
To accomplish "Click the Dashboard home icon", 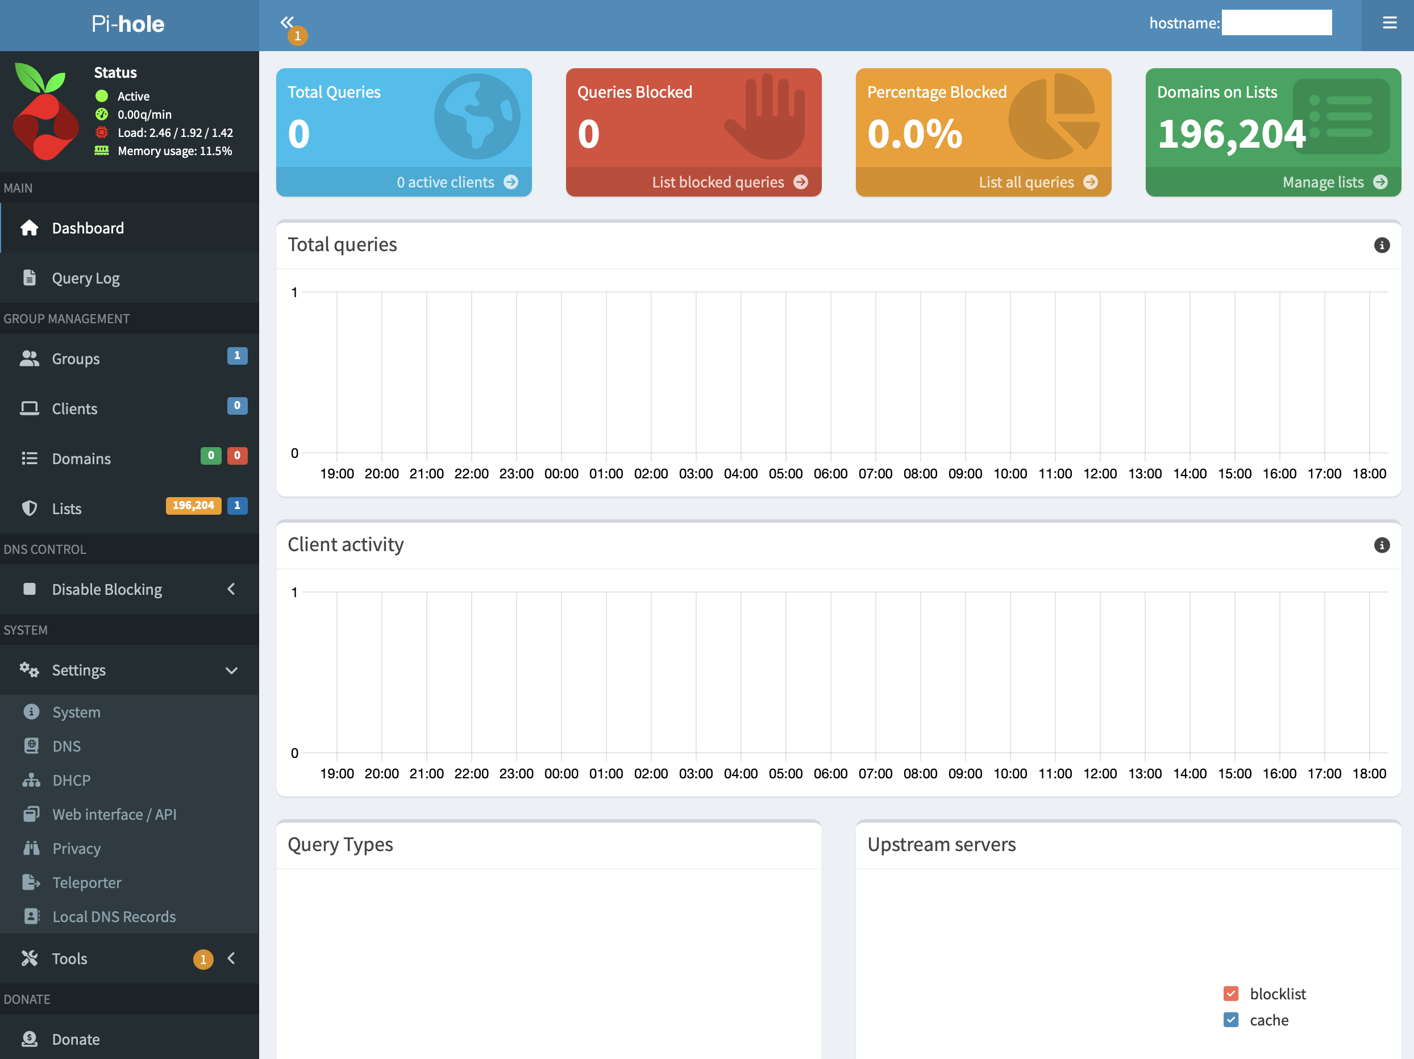I will click(30, 228).
